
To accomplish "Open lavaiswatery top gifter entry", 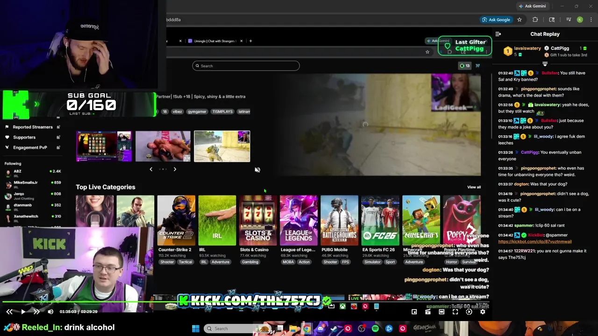I will point(523,51).
